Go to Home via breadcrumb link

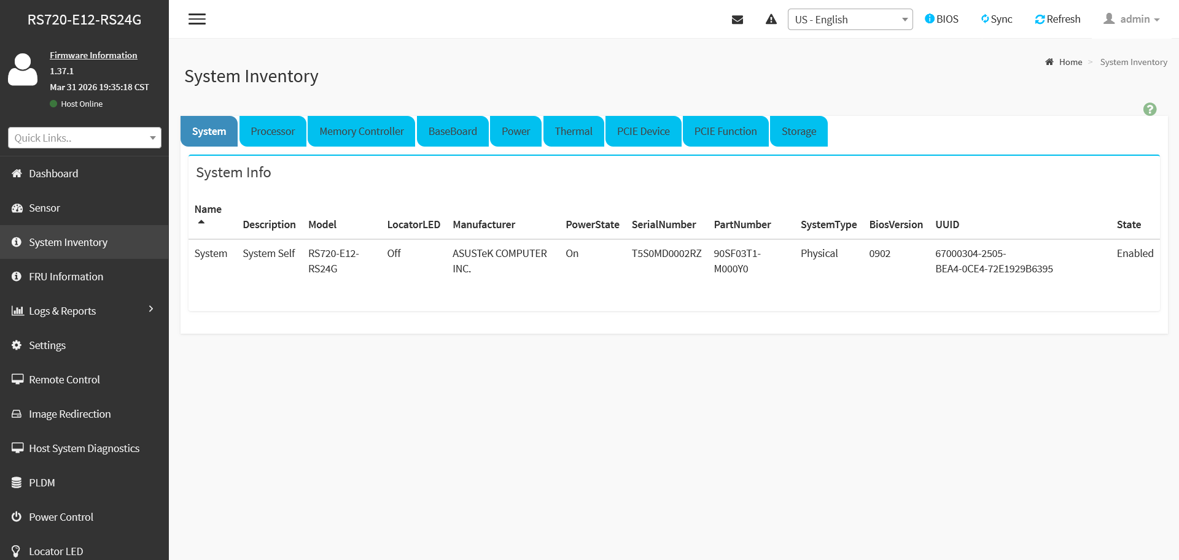[x=1070, y=62]
